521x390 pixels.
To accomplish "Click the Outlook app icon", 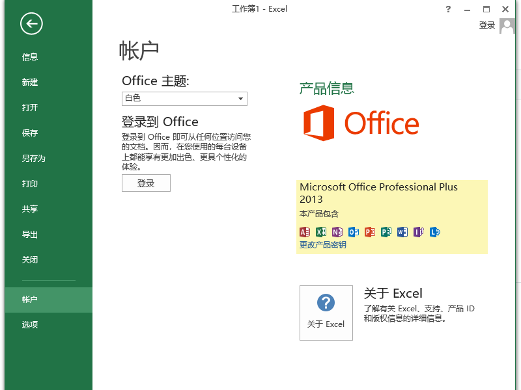I will click(354, 232).
